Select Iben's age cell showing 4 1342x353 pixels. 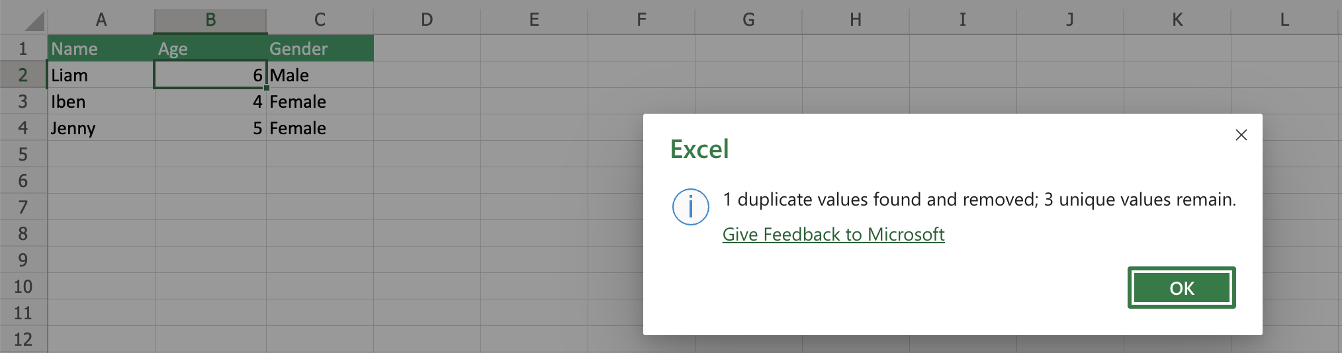tap(210, 101)
